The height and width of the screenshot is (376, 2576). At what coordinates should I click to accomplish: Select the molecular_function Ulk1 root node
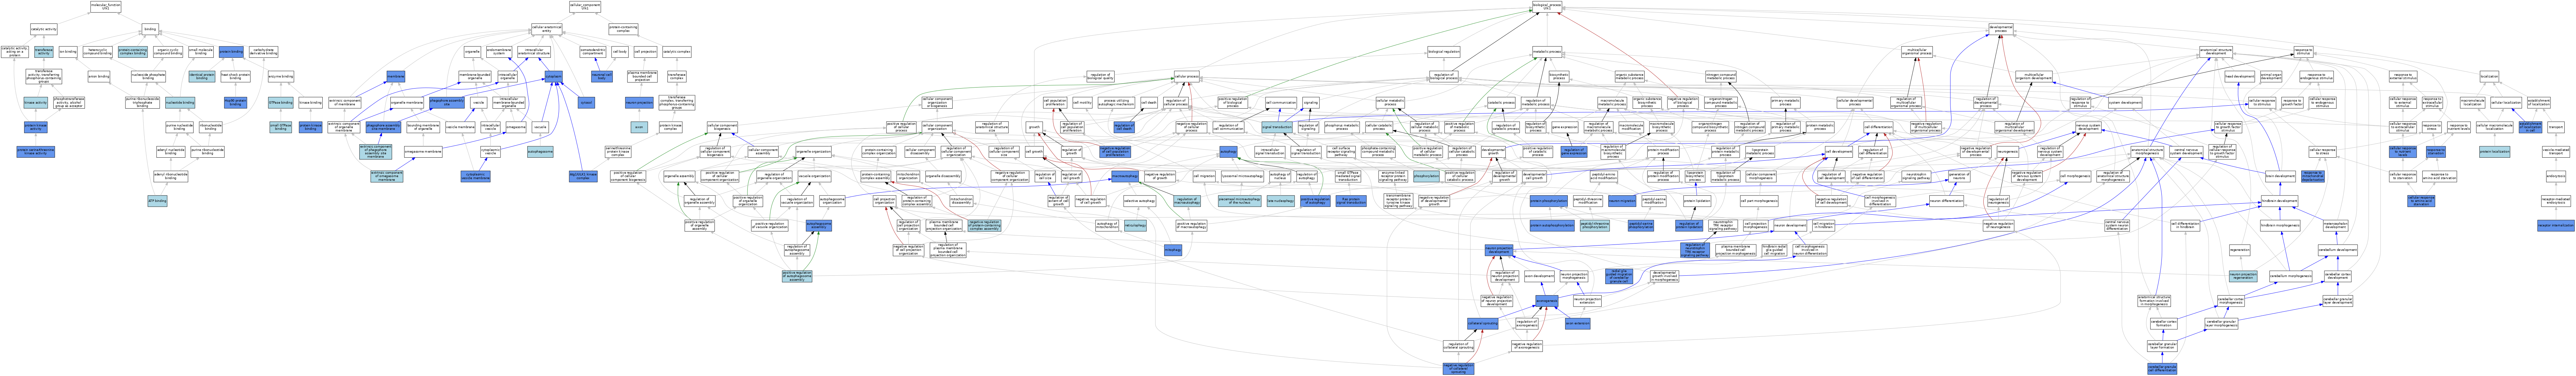point(106,7)
